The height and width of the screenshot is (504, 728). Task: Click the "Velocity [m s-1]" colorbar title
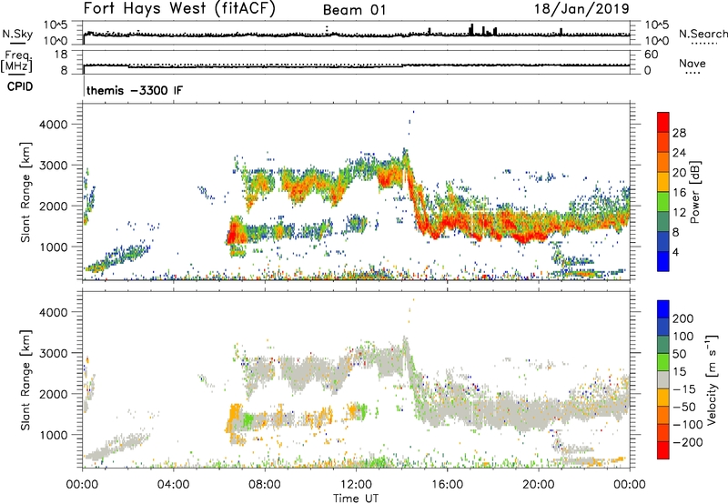pos(711,379)
